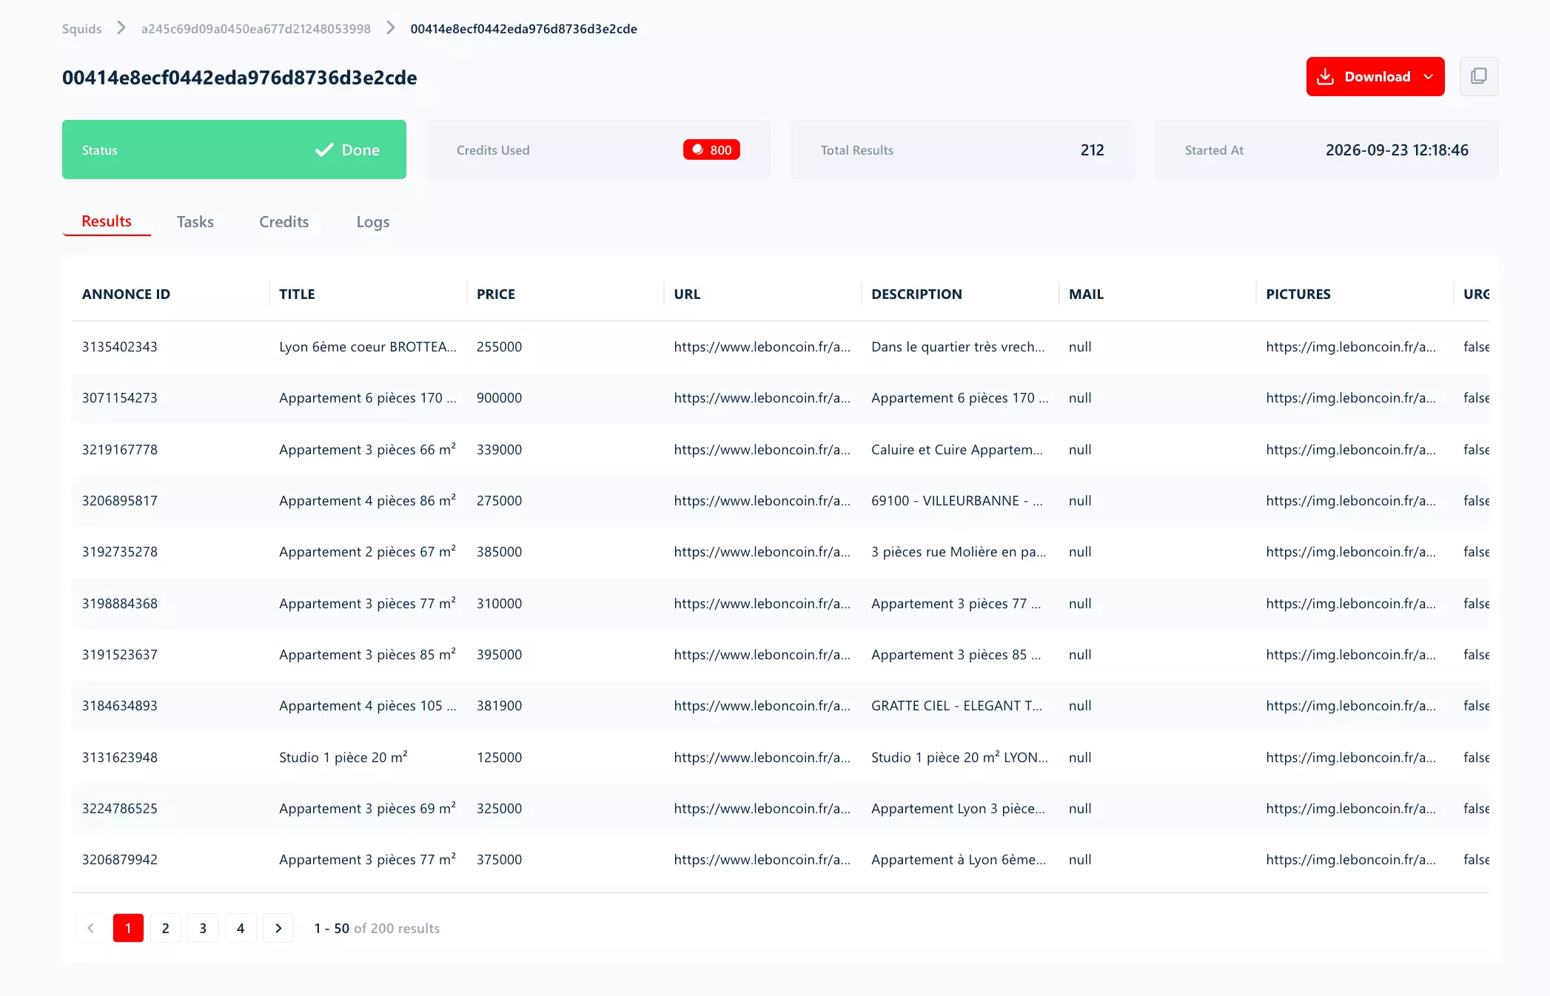Open leboncoin URL in row 3219167778
Viewport: 1550px width, 996px height.
(762, 449)
